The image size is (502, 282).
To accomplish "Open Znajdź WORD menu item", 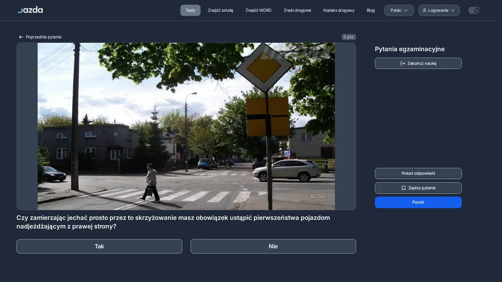I will [259, 10].
